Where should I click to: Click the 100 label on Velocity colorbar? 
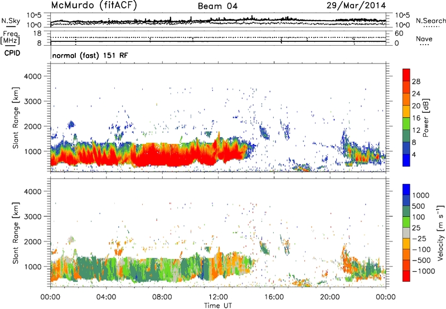[x=418, y=217]
